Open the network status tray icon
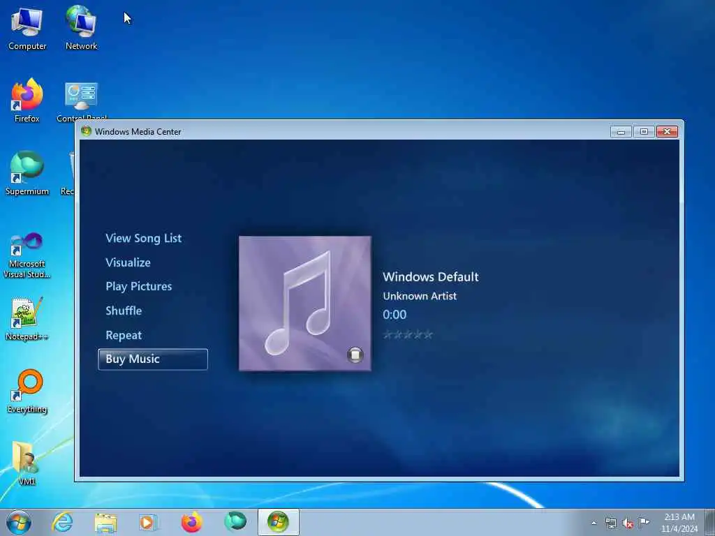Screen dimensions: 715x536 [x=610, y=523]
